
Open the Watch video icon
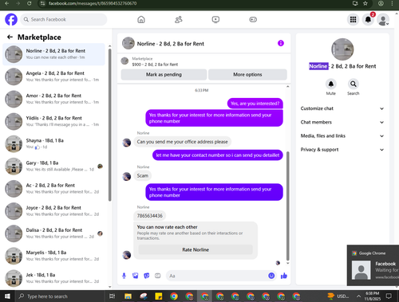pyautogui.click(x=215, y=19)
